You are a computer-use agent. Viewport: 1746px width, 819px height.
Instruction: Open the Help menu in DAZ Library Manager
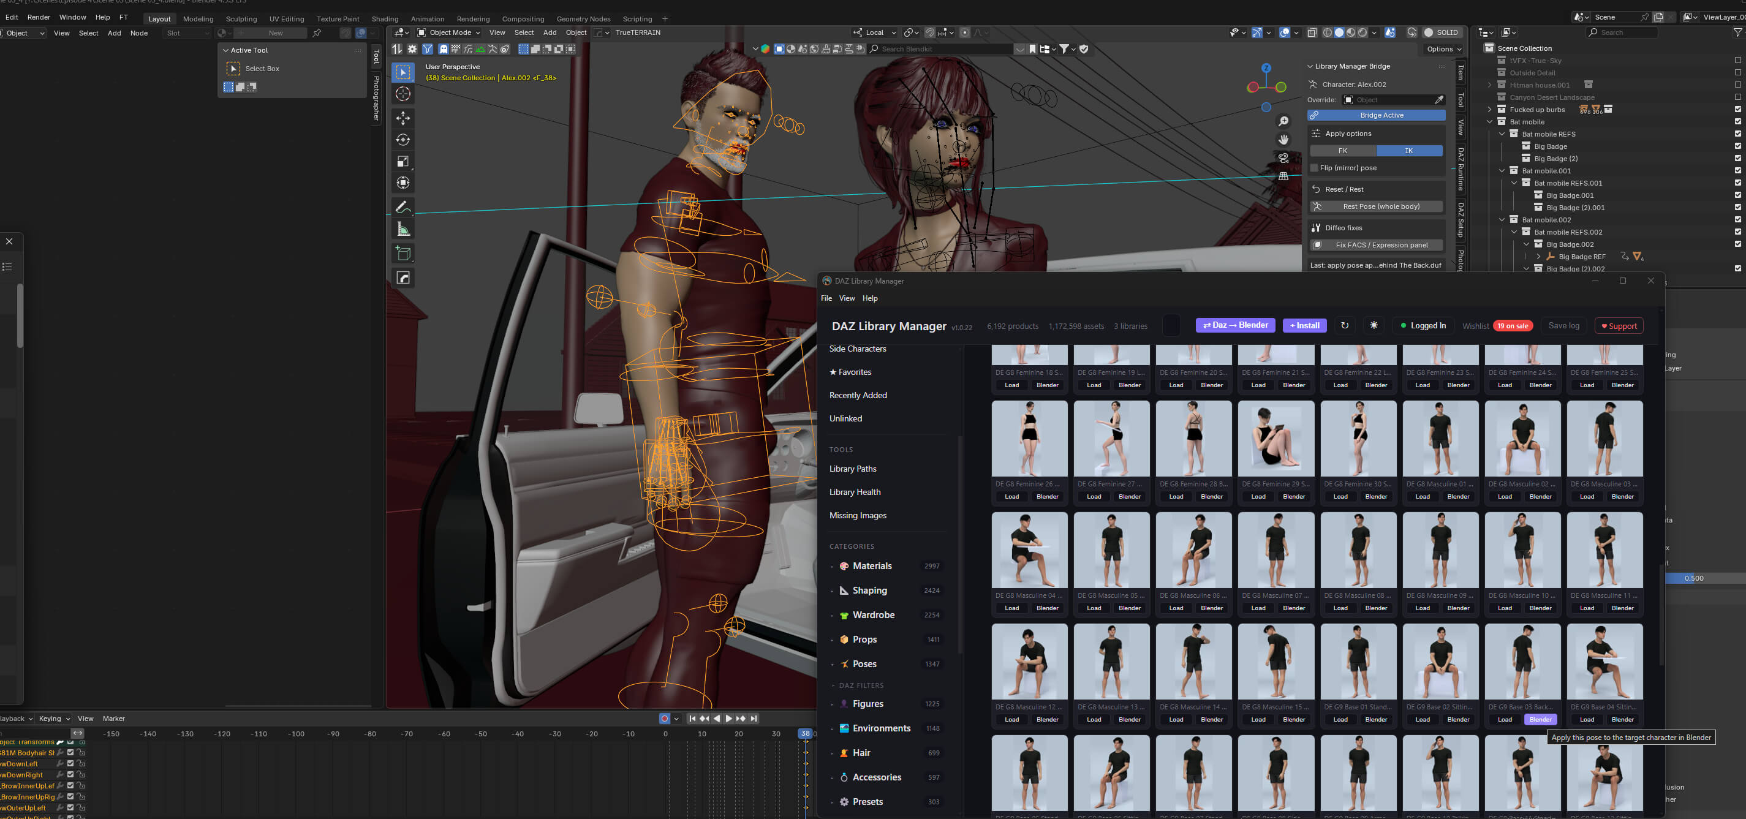click(869, 298)
